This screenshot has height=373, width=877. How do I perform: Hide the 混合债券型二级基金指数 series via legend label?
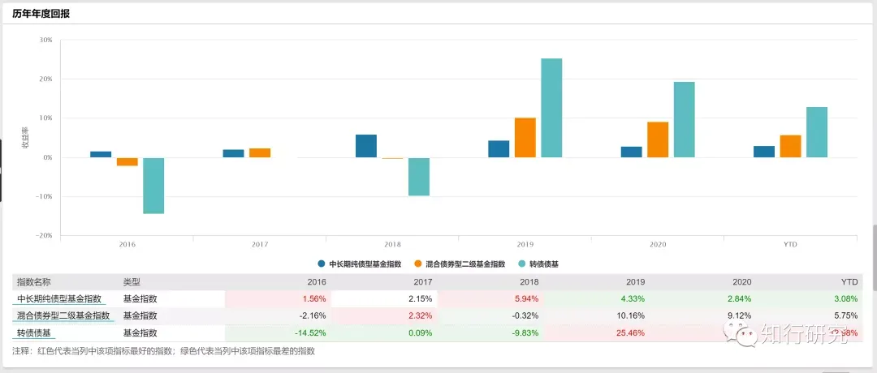tap(464, 264)
